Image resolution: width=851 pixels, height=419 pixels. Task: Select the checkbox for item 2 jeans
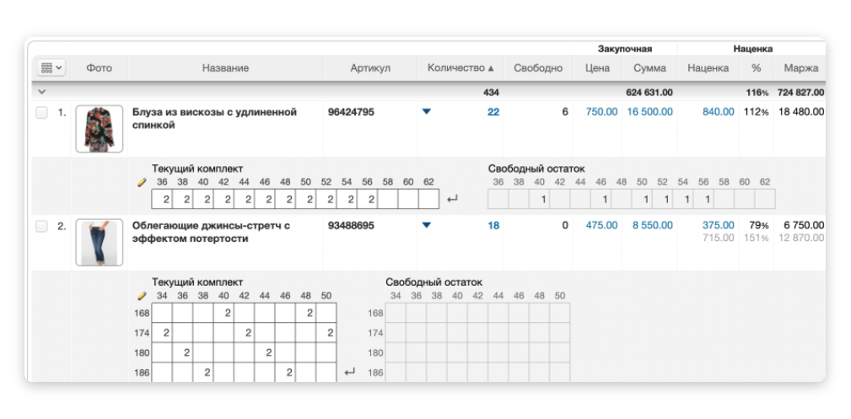[x=41, y=226]
